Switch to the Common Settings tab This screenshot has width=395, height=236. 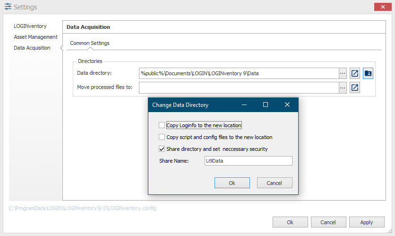[x=90, y=43]
